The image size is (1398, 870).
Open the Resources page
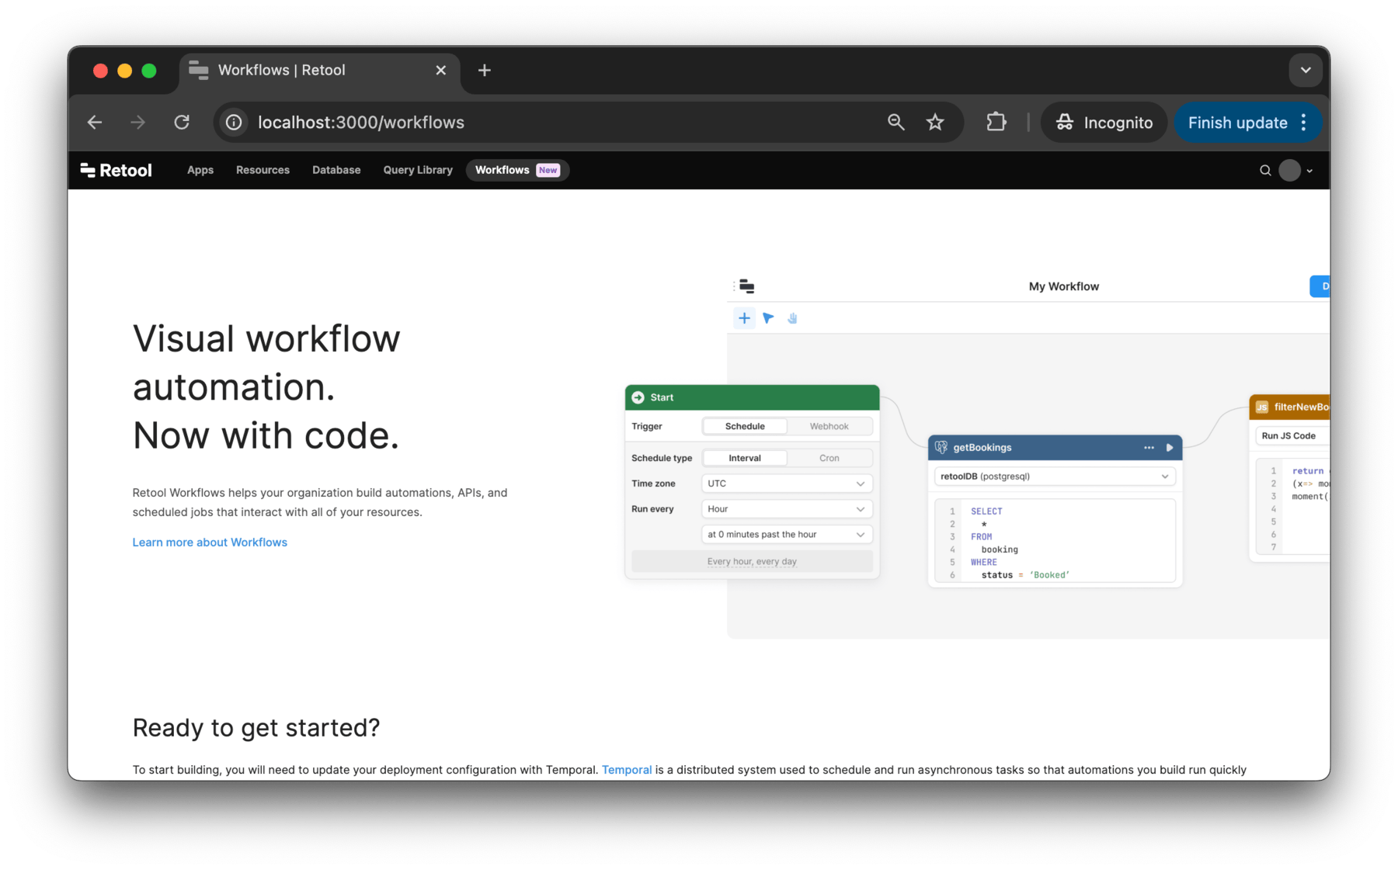click(x=263, y=170)
